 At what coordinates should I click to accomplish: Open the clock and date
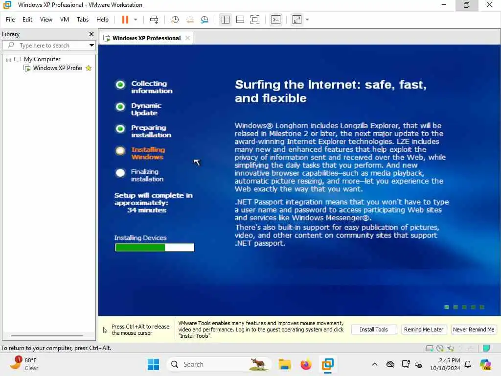(x=445, y=364)
